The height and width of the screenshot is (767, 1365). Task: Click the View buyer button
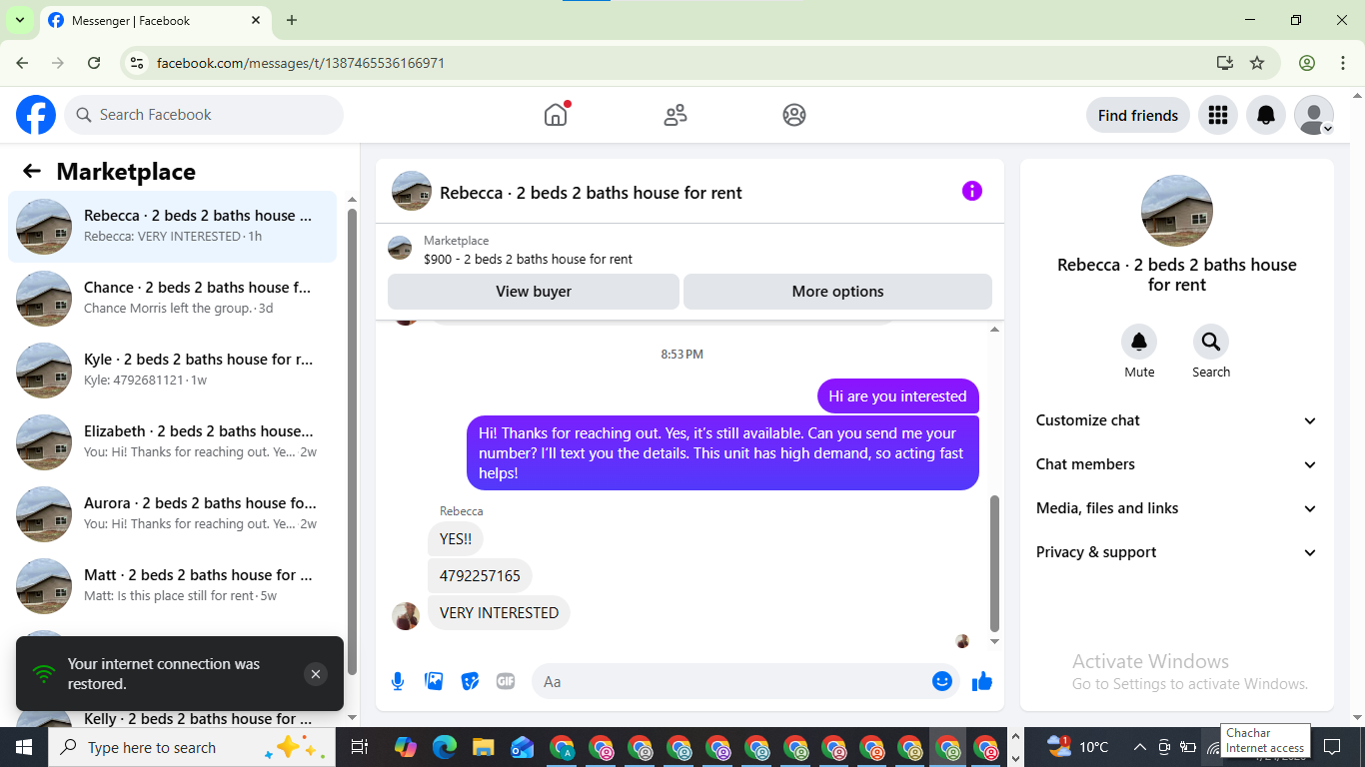tap(534, 292)
